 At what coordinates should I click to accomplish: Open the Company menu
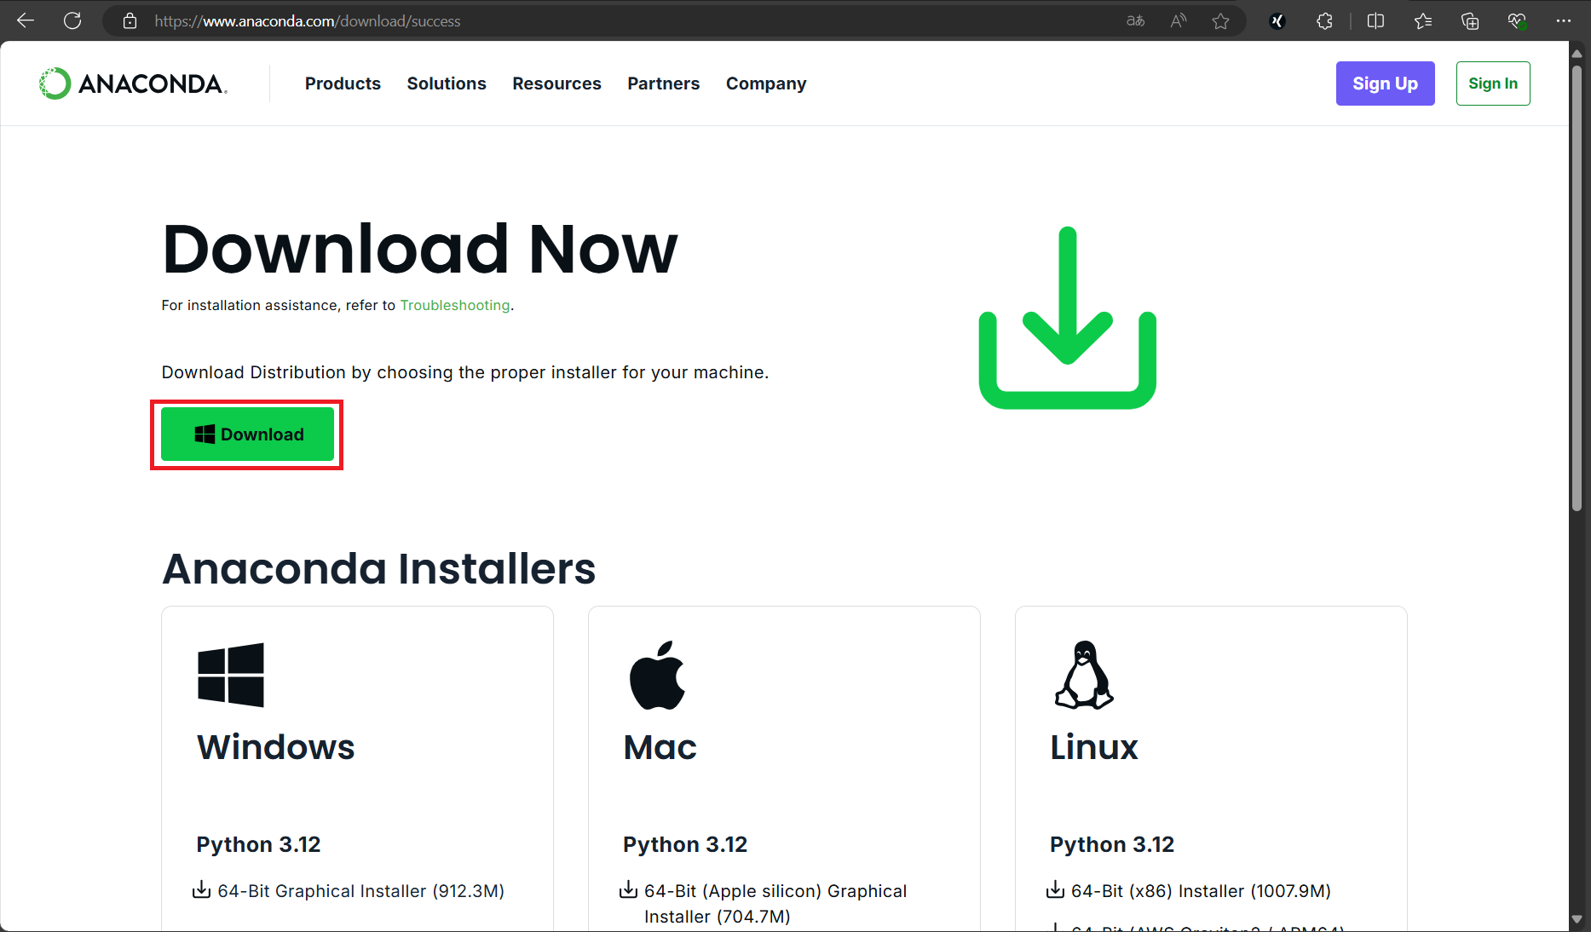click(766, 83)
